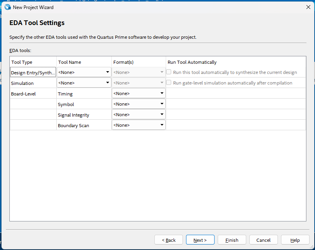Image resolution: width=315 pixels, height=250 pixels.
Task: Open the disabled Simulation Format(s) dropdown
Action: click(139, 83)
